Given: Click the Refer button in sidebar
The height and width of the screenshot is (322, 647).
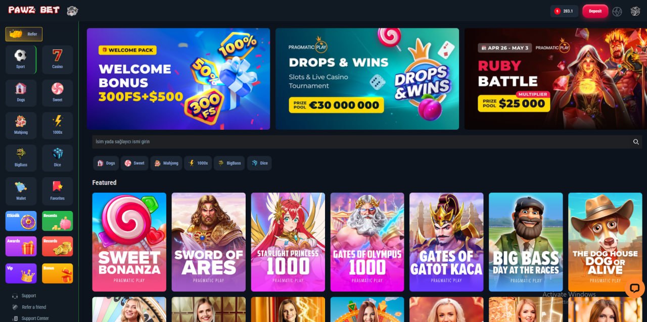Looking at the screenshot, I should [24, 34].
